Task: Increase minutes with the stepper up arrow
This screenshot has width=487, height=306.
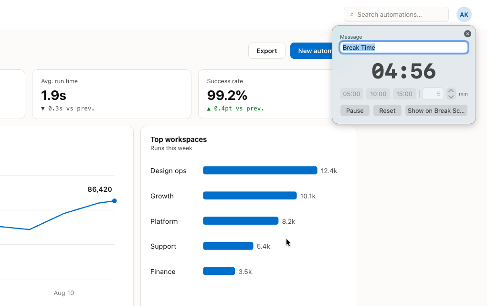Action: 451,91
